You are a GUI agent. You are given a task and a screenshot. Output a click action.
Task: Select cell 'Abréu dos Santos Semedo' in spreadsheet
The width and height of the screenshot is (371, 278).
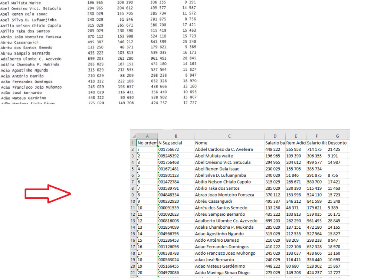pyautogui.click(x=229, y=208)
